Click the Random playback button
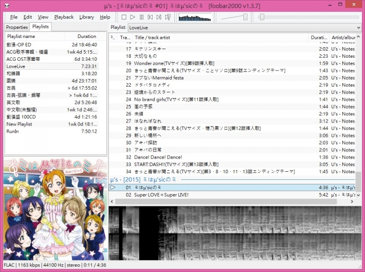 click(x=168, y=17)
